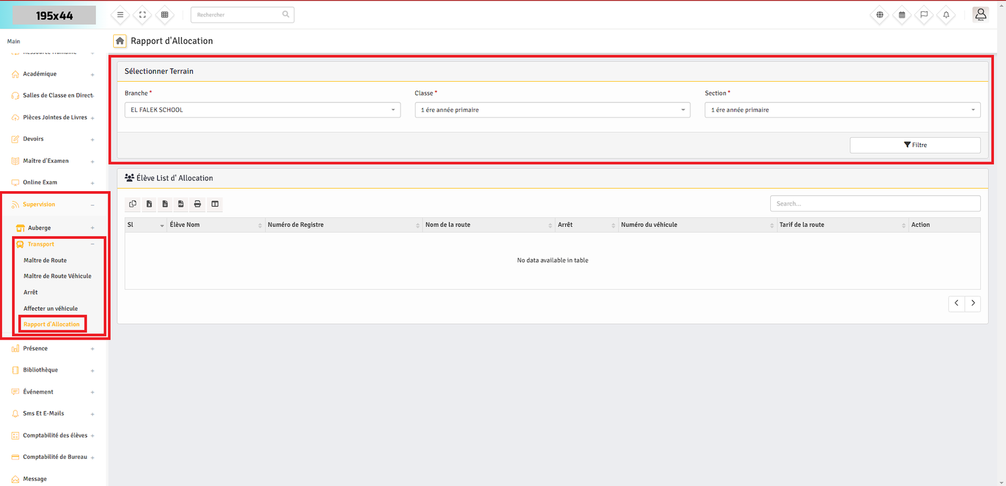Open the Branche dropdown showing EL FALEK SCHOOL
1006x486 pixels.
[x=262, y=110]
